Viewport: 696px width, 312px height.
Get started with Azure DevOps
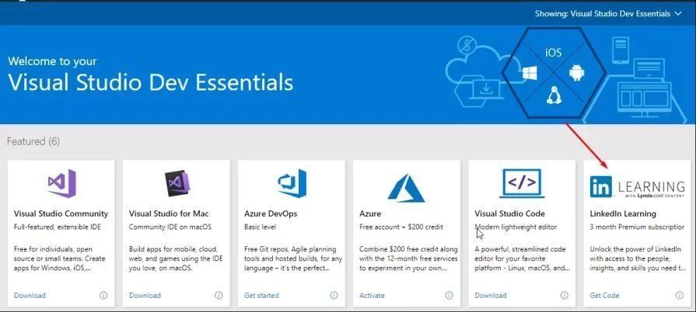(263, 296)
